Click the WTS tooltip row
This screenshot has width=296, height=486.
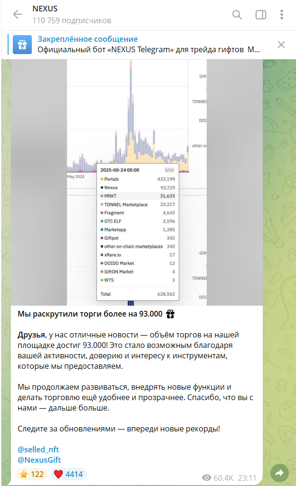point(138,280)
